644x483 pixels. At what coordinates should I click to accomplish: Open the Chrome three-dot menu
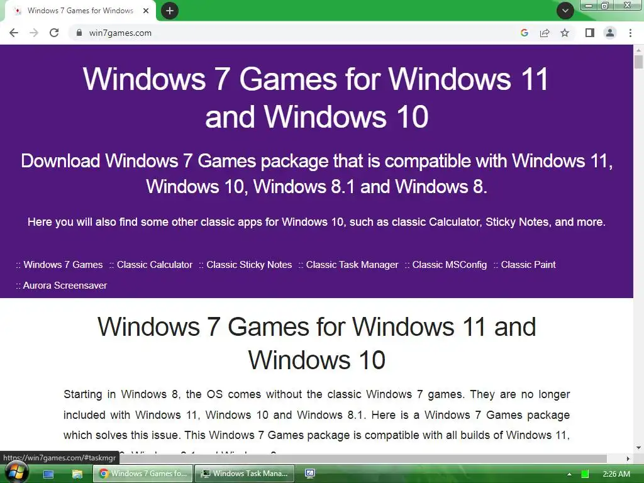630,33
